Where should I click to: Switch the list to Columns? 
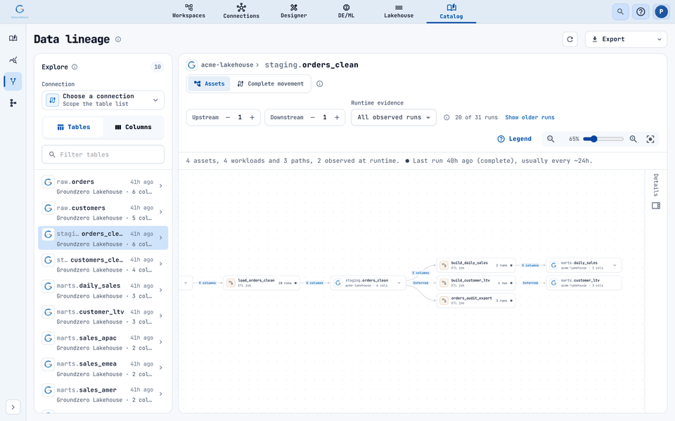click(133, 127)
